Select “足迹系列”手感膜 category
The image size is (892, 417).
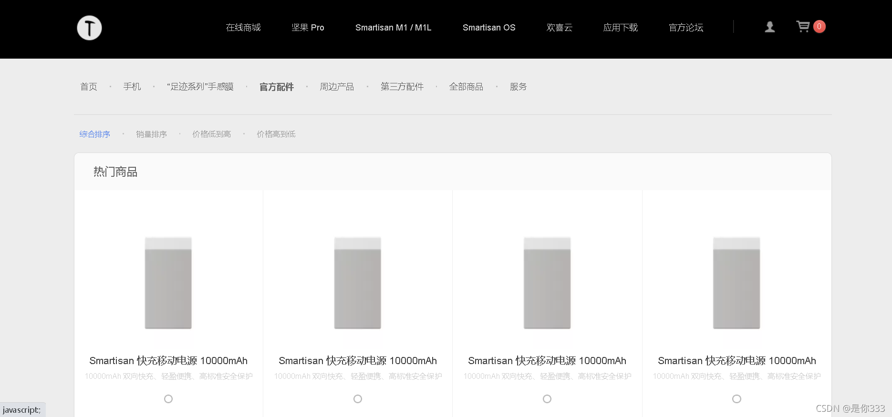pyautogui.click(x=200, y=87)
